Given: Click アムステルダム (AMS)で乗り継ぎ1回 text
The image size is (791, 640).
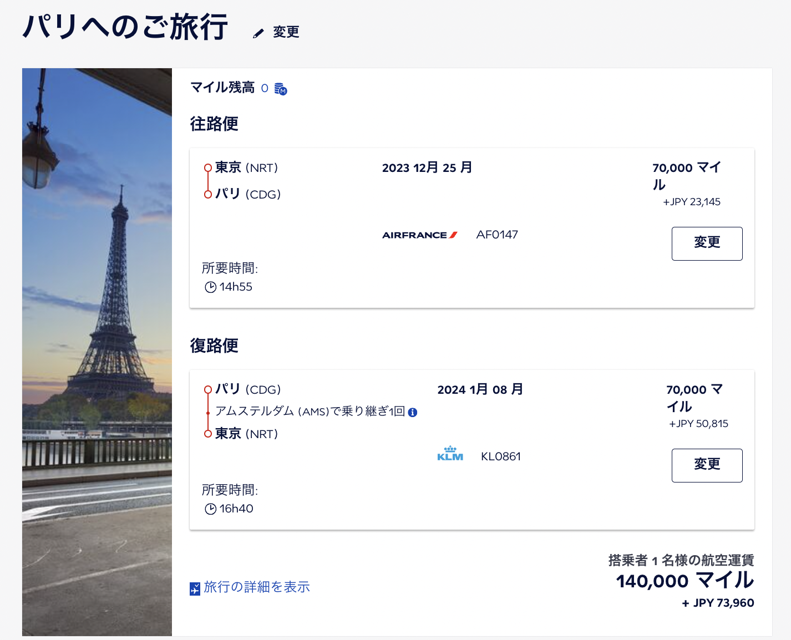Looking at the screenshot, I should point(310,412).
